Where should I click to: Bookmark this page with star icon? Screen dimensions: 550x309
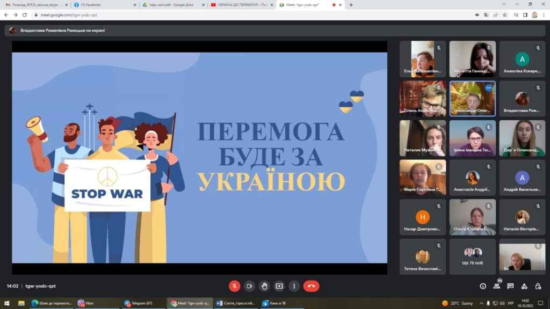[505, 15]
